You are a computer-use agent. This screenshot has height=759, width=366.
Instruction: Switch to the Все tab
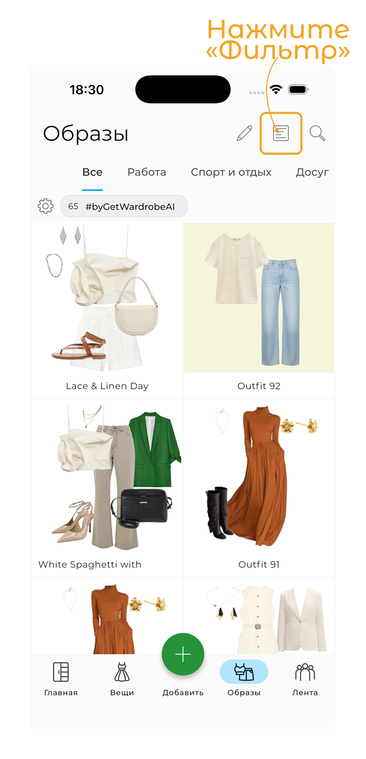point(92,172)
